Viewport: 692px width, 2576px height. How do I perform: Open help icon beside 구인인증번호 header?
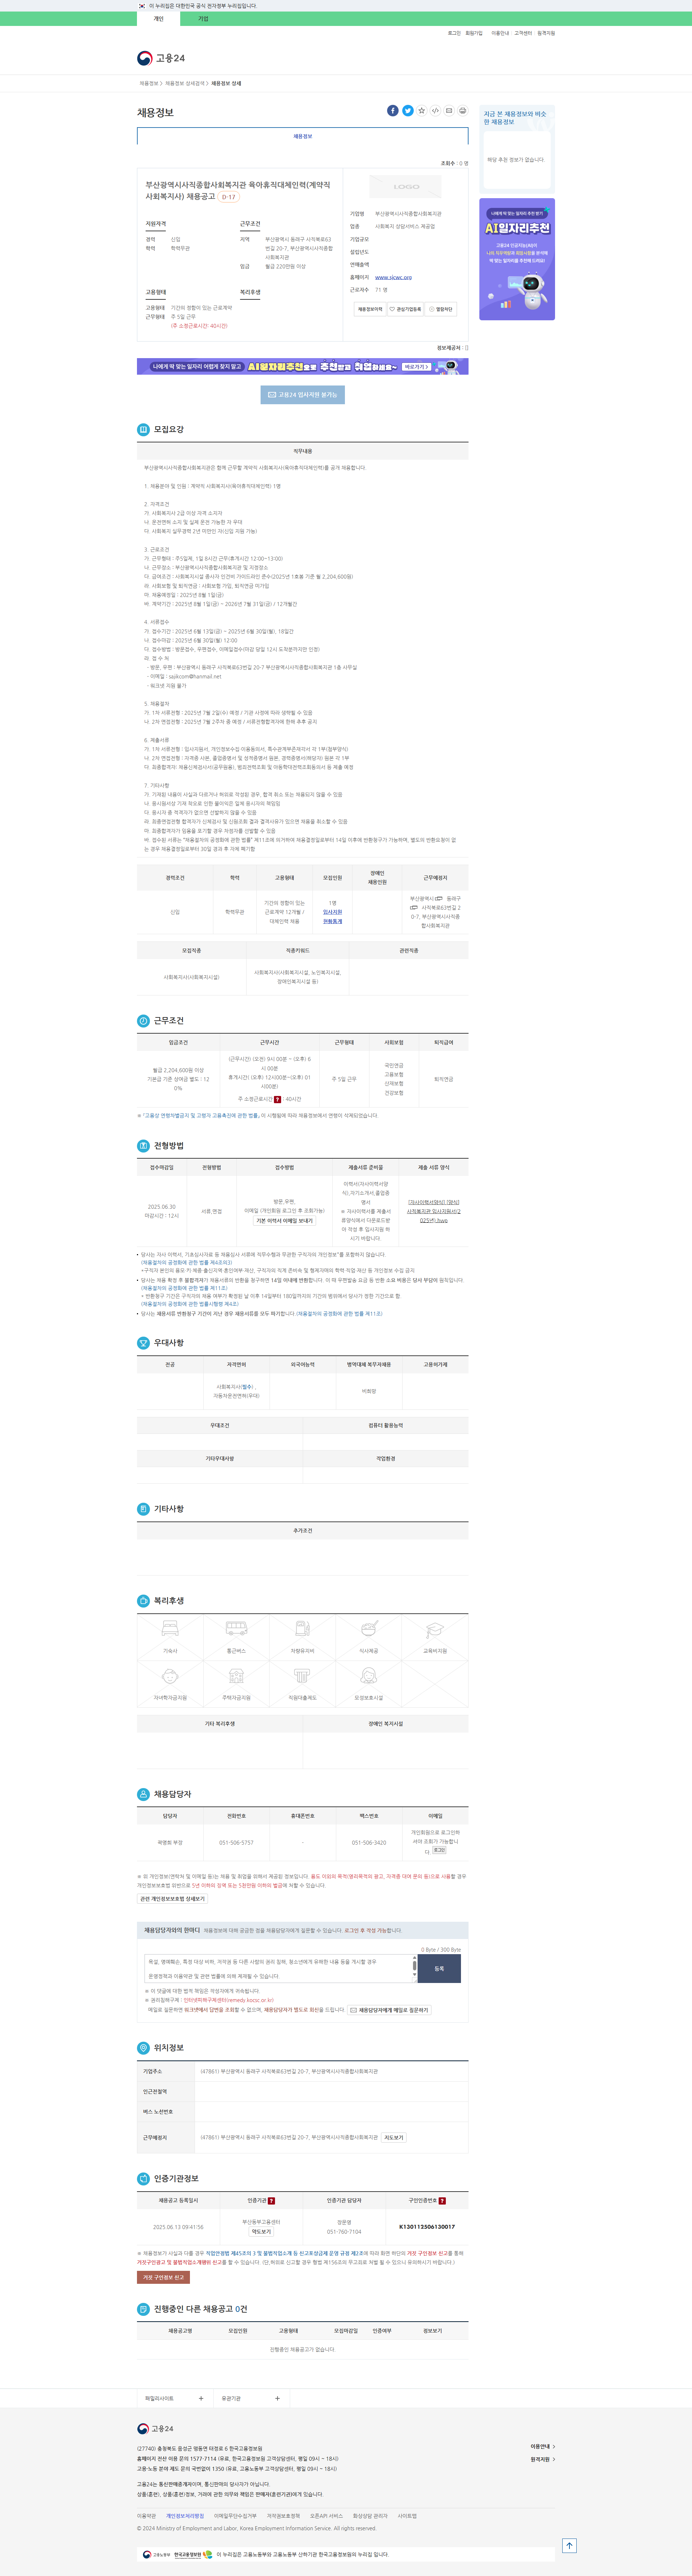point(442,2201)
